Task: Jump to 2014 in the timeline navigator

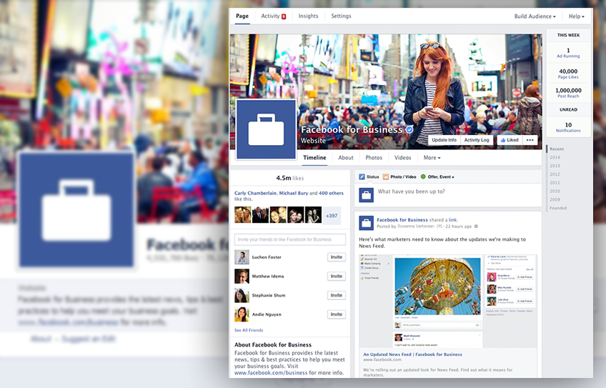Action: pos(555,157)
